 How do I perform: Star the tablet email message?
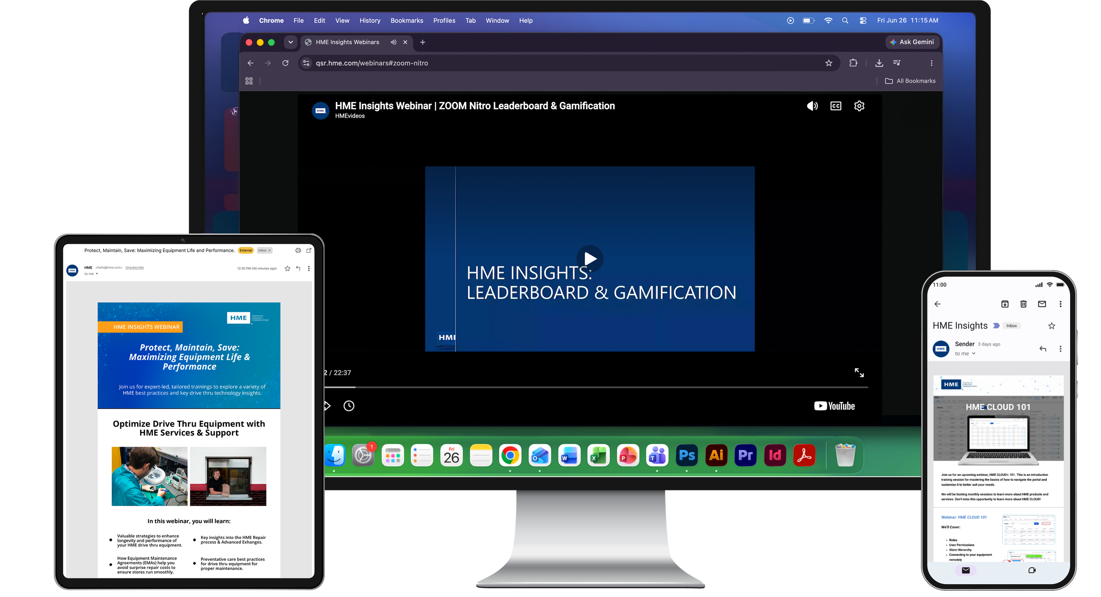(288, 269)
